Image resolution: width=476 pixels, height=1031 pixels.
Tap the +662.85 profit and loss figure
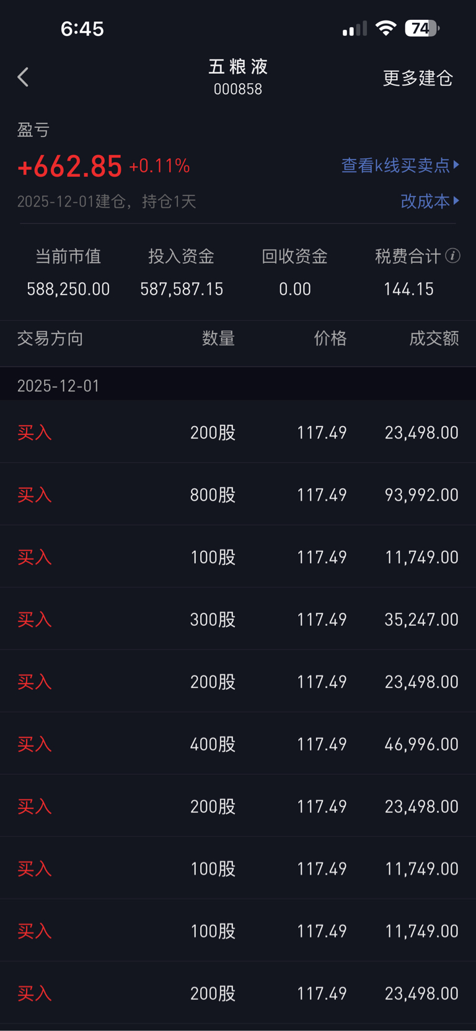[70, 166]
